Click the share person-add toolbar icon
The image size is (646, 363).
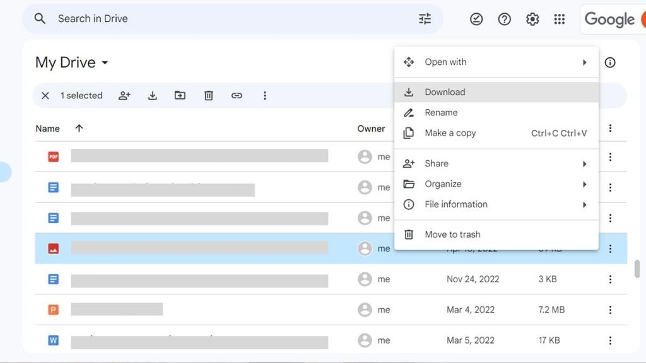124,96
